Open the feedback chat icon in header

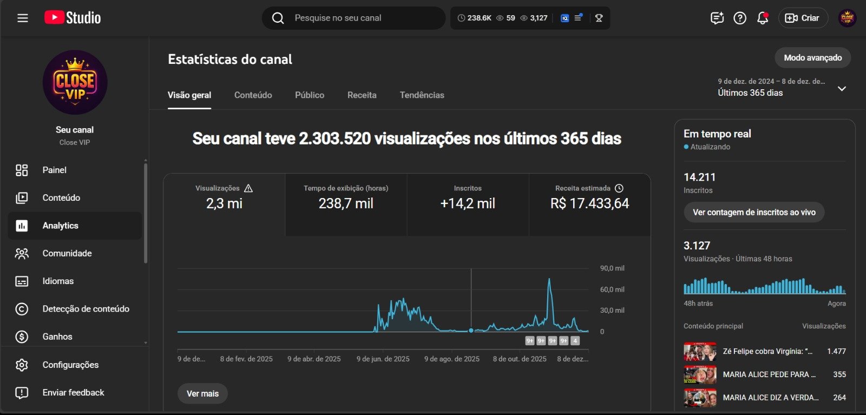[x=717, y=18]
